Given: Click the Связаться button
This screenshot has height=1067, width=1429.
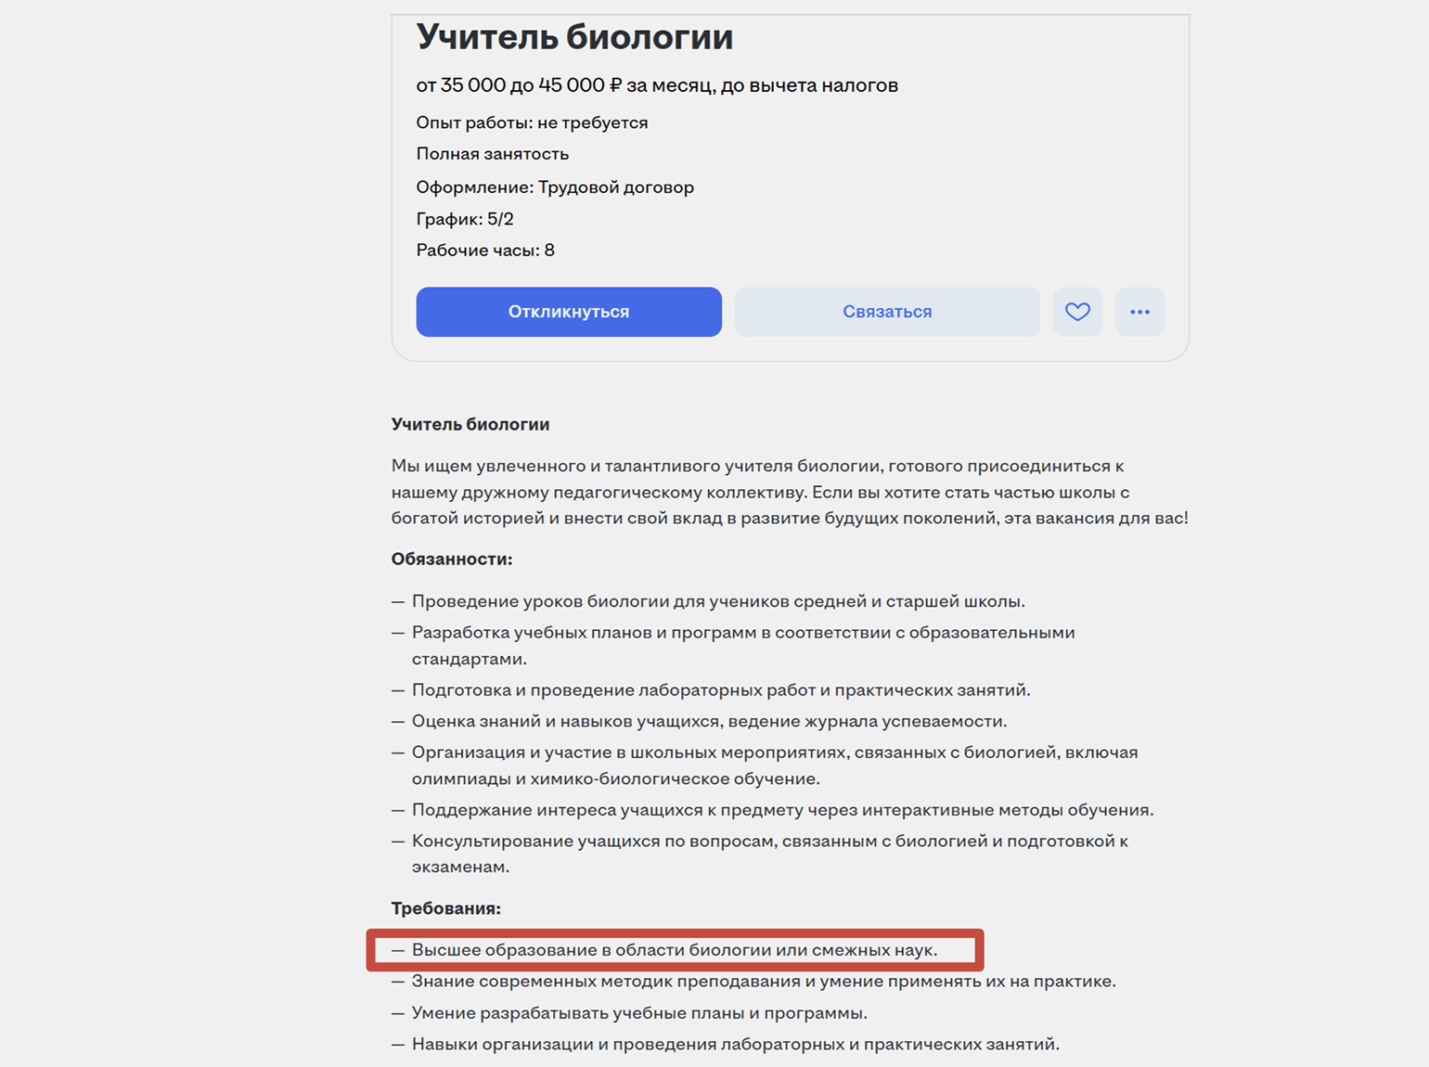Looking at the screenshot, I should click(x=886, y=312).
